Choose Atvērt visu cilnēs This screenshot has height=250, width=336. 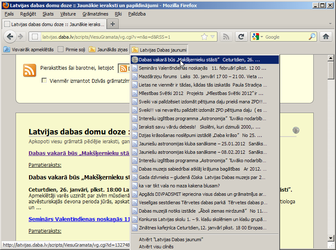[x=205, y=247]
